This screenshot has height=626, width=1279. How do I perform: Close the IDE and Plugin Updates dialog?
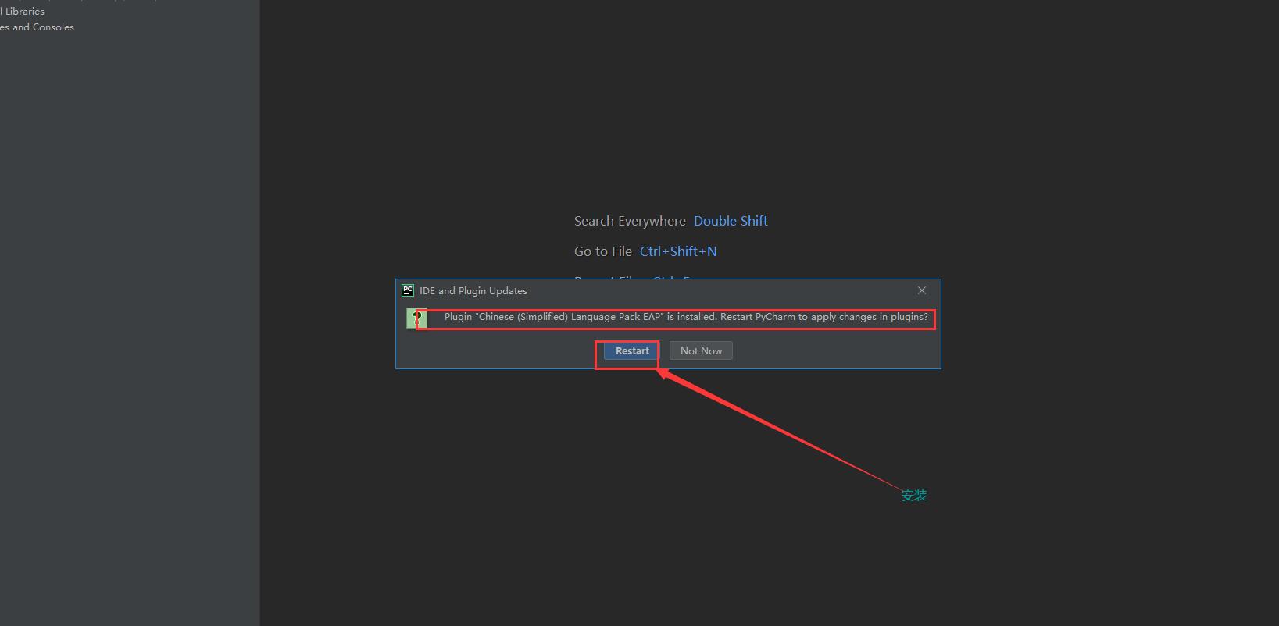[922, 290]
